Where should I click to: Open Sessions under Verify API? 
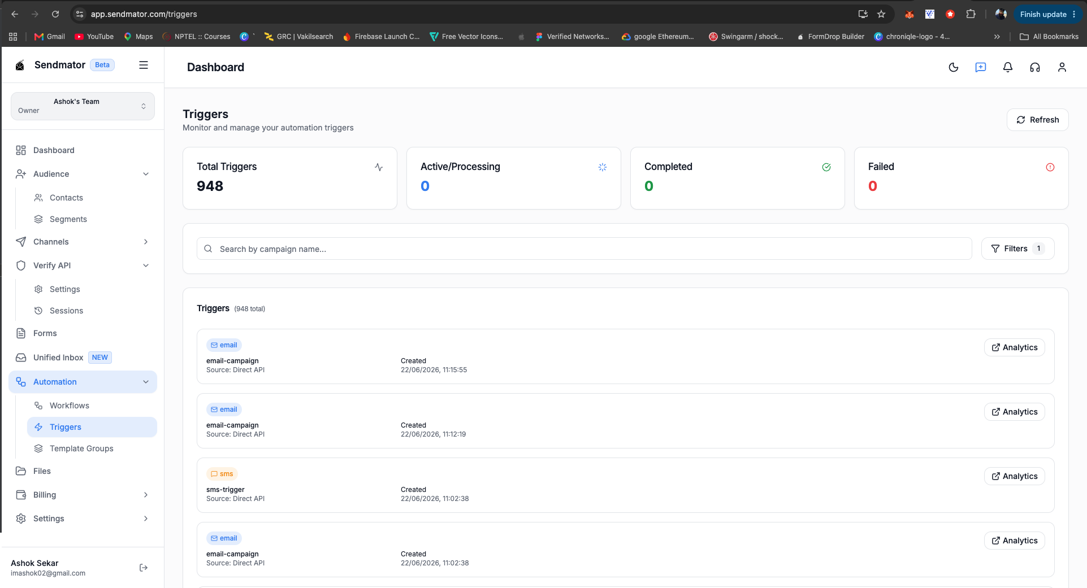click(92, 311)
